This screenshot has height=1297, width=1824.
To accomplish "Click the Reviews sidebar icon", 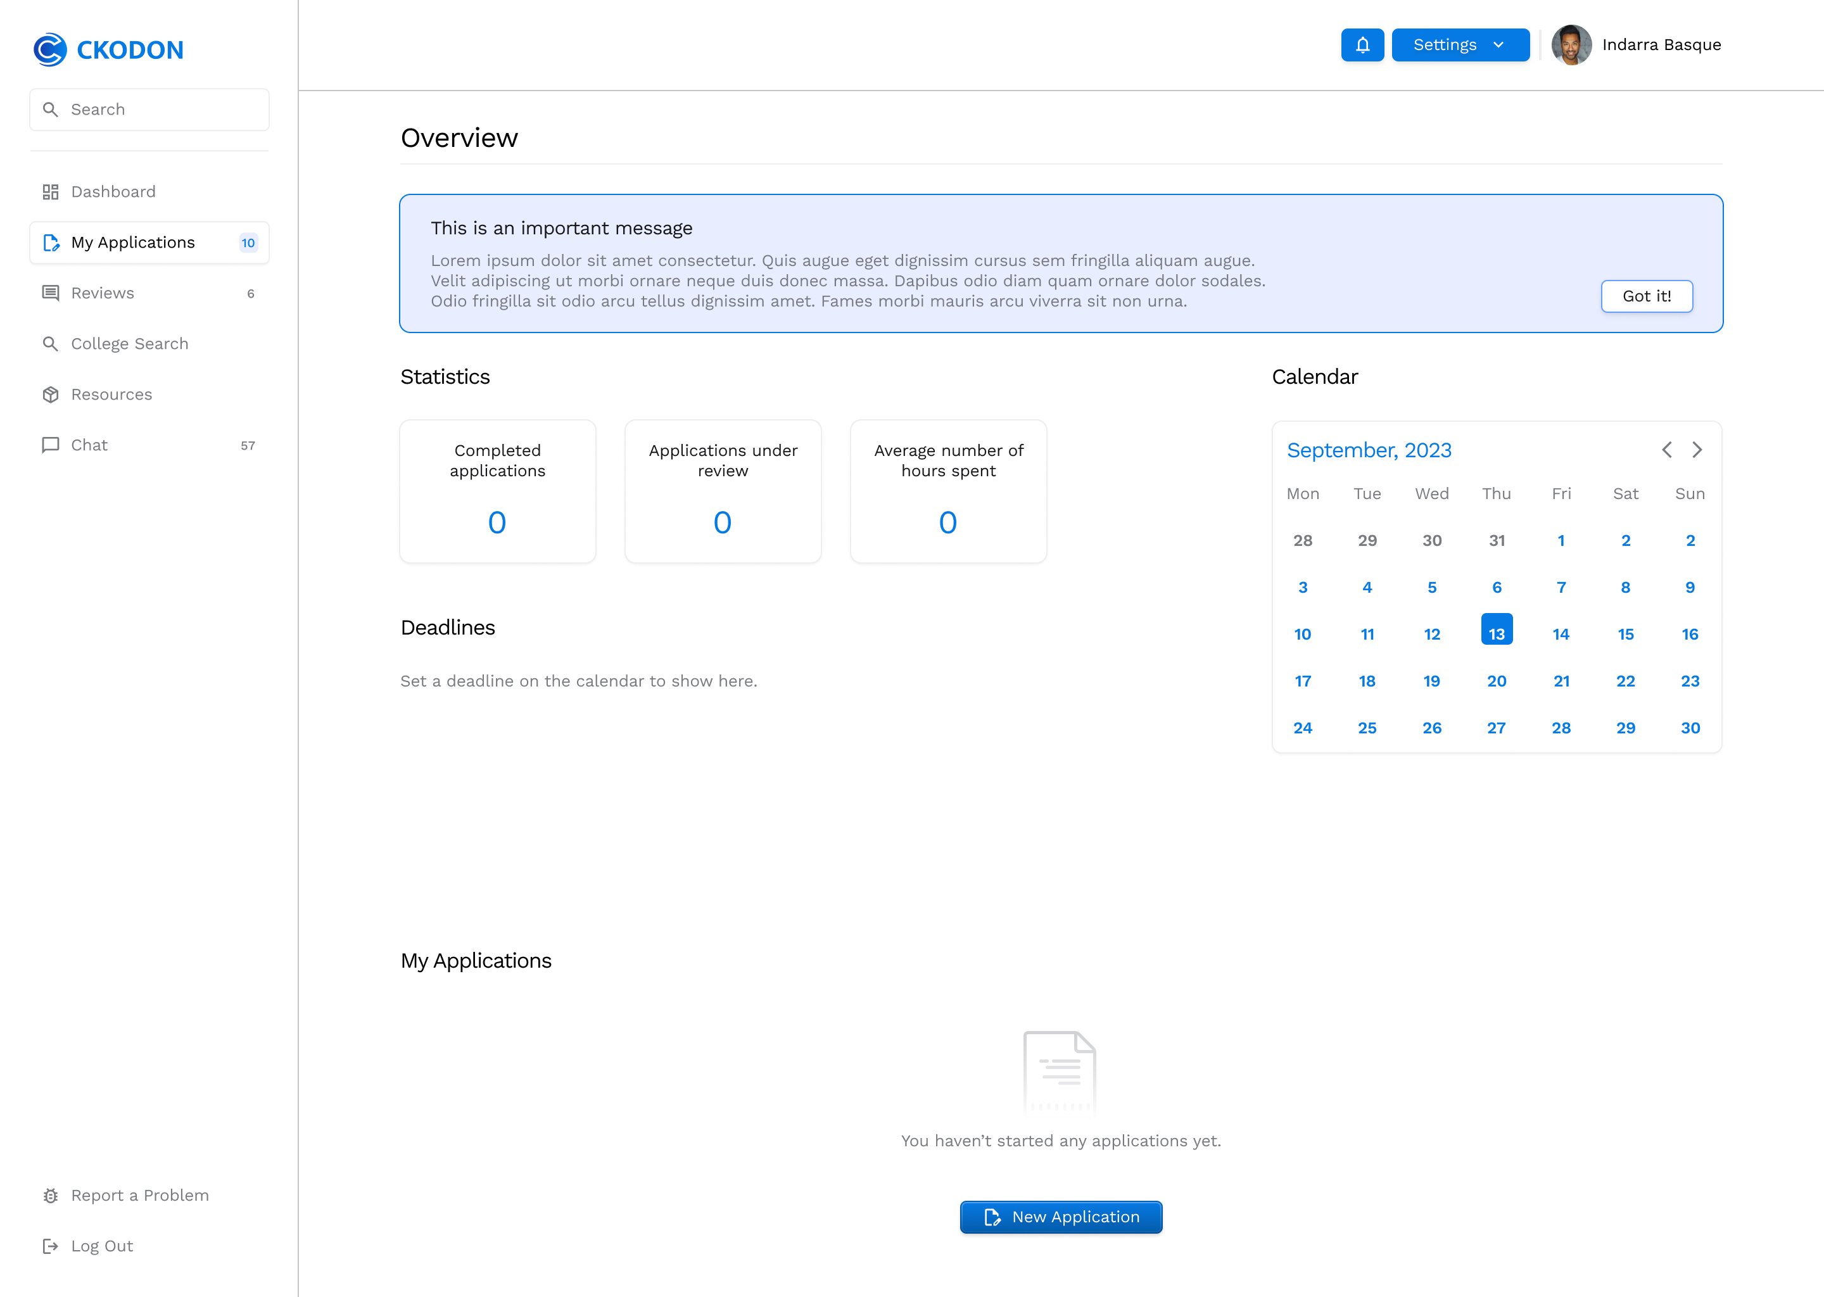I will (x=51, y=293).
